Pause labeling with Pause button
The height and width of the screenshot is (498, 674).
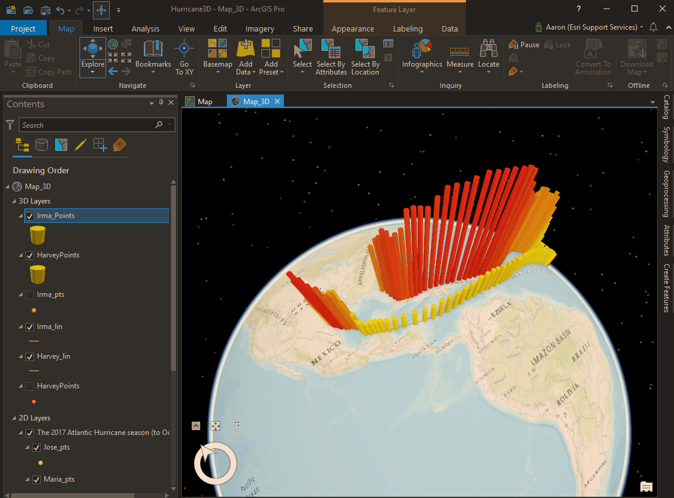tap(524, 45)
